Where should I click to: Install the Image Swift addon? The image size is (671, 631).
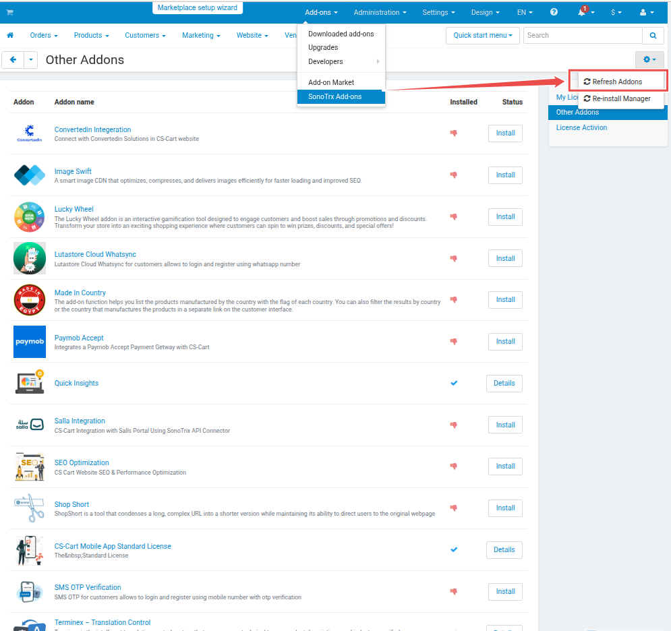tap(505, 175)
